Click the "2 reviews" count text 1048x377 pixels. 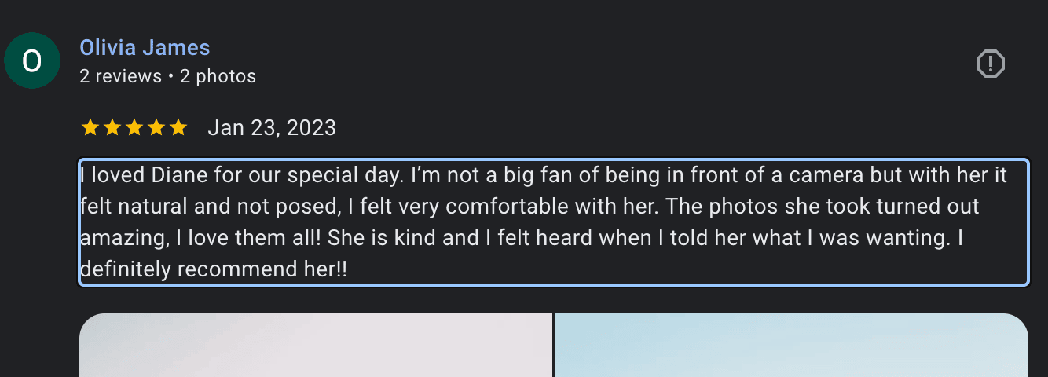coord(120,76)
